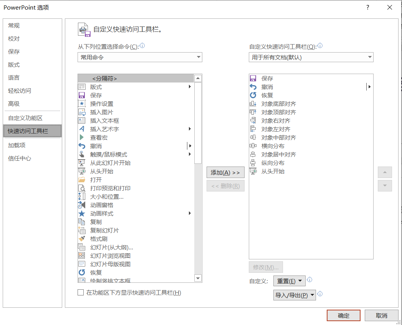The height and width of the screenshot is (325, 402).
Task: Click the info icon next to 重置 button
Action: click(310, 280)
